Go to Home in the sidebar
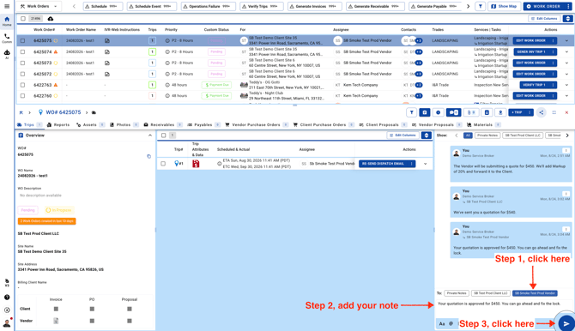The height and width of the screenshot is (331, 575). [x=7, y=21]
